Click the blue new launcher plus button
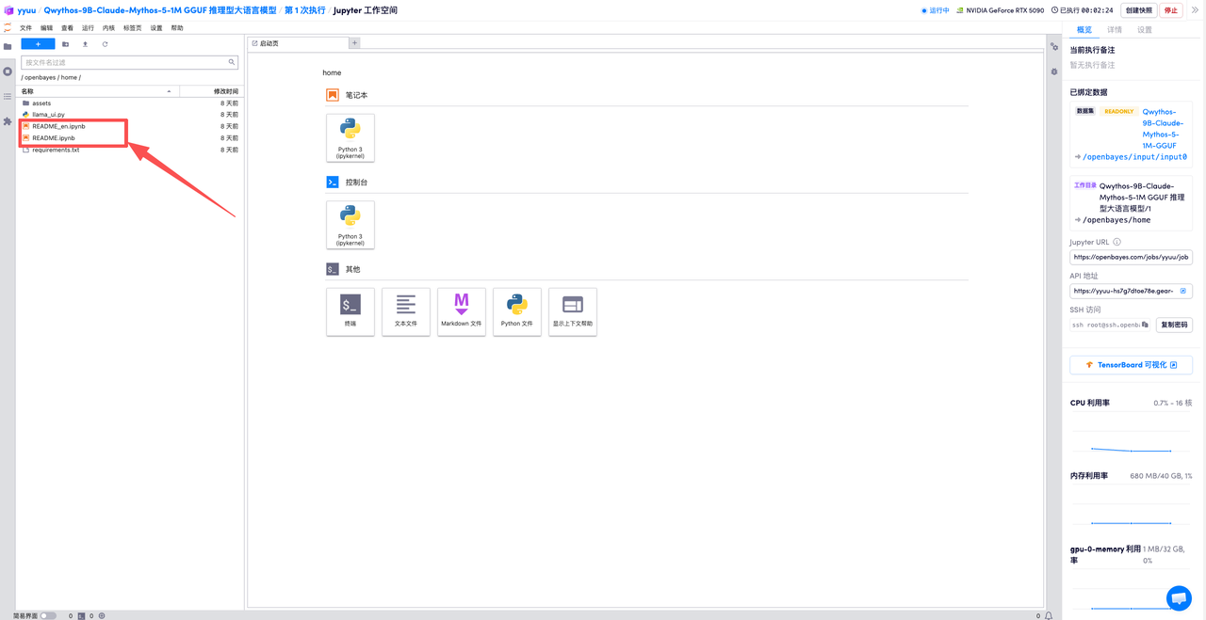The height and width of the screenshot is (620, 1206). point(38,44)
